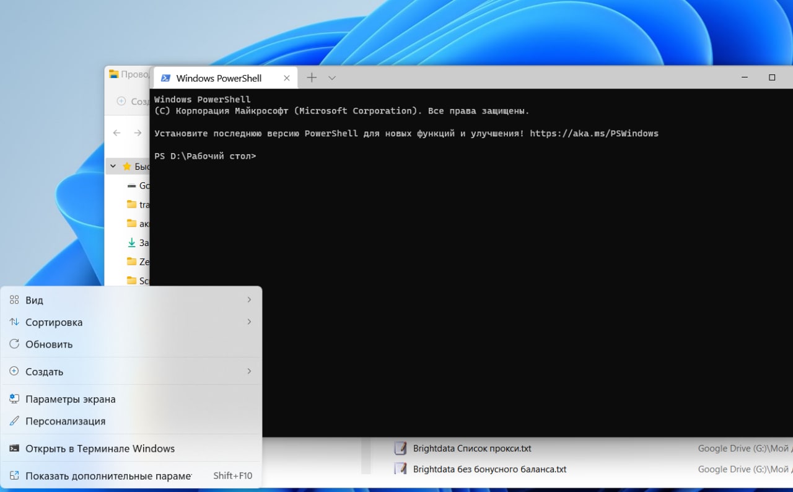This screenshot has height=492, width=793.
Task: Maximize the Windows Terminal window
Action: pos(772,77)
